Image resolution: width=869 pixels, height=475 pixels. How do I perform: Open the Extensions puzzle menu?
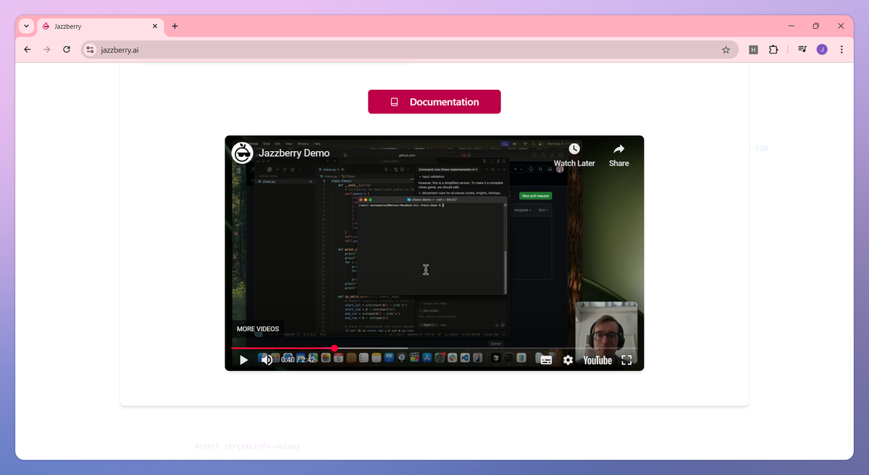click(773, 50)
